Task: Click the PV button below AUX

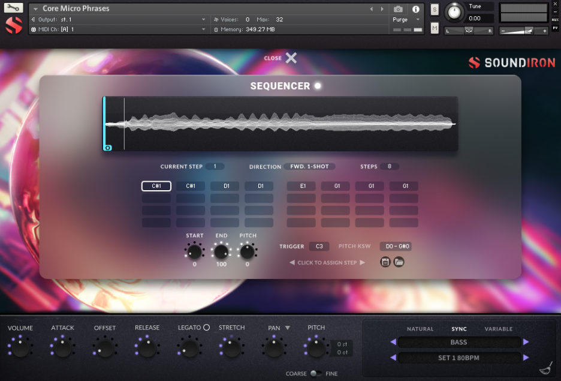Action: (556, 28)
